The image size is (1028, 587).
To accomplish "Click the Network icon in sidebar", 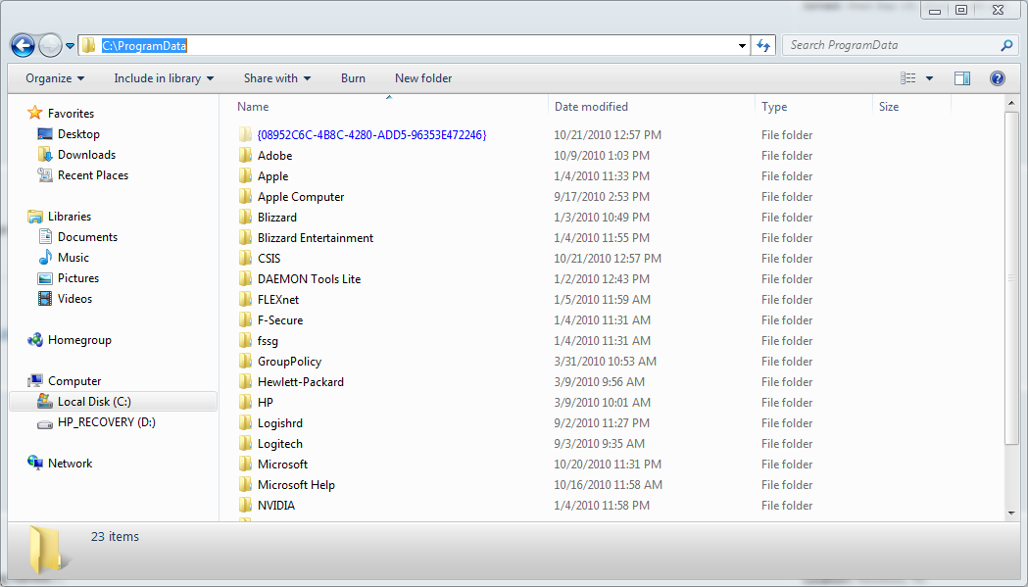I will point(34,464).
